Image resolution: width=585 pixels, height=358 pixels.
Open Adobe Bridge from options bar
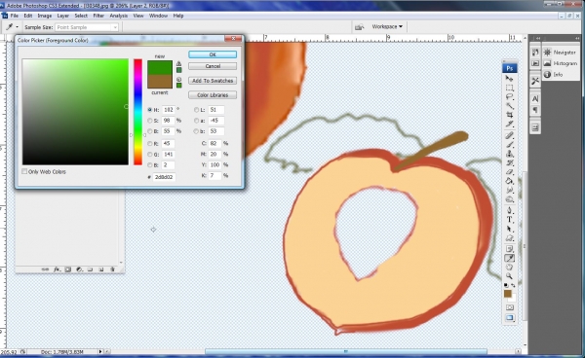(x=359, y=27)
